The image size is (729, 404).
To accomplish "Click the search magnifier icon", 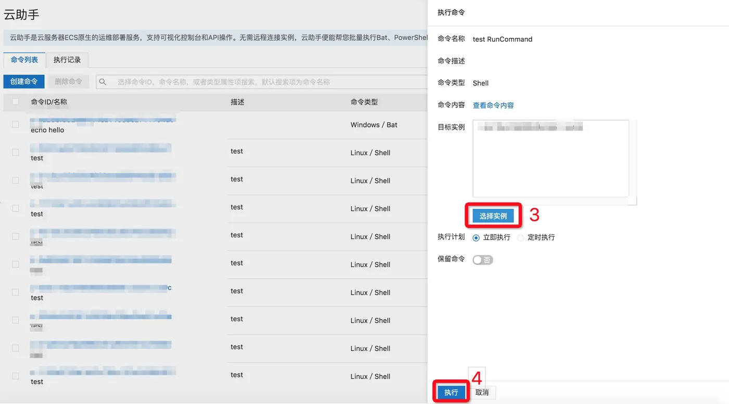I will coord(103,82).
